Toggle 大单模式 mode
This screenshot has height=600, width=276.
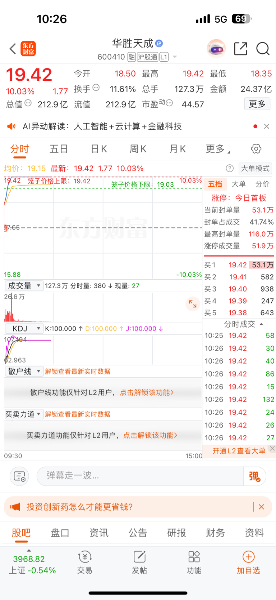(x=255, y=168)
